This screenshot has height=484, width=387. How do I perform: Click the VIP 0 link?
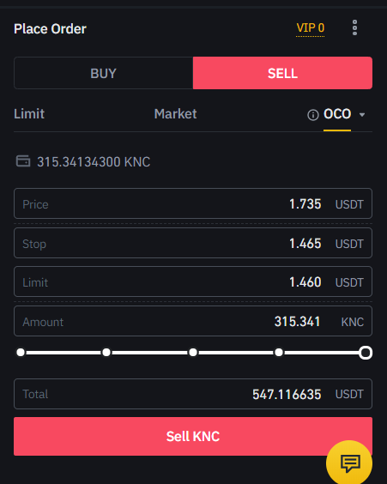(x=310, y=28)
